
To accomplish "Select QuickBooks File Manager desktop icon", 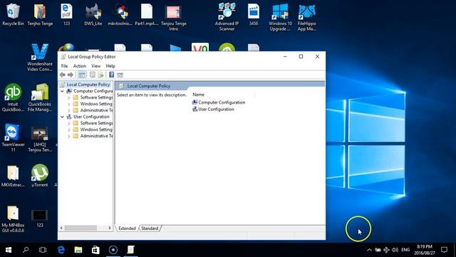I will point(40,98).
